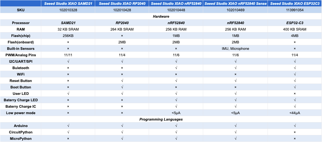Click the Processor row label

(21, 23)
